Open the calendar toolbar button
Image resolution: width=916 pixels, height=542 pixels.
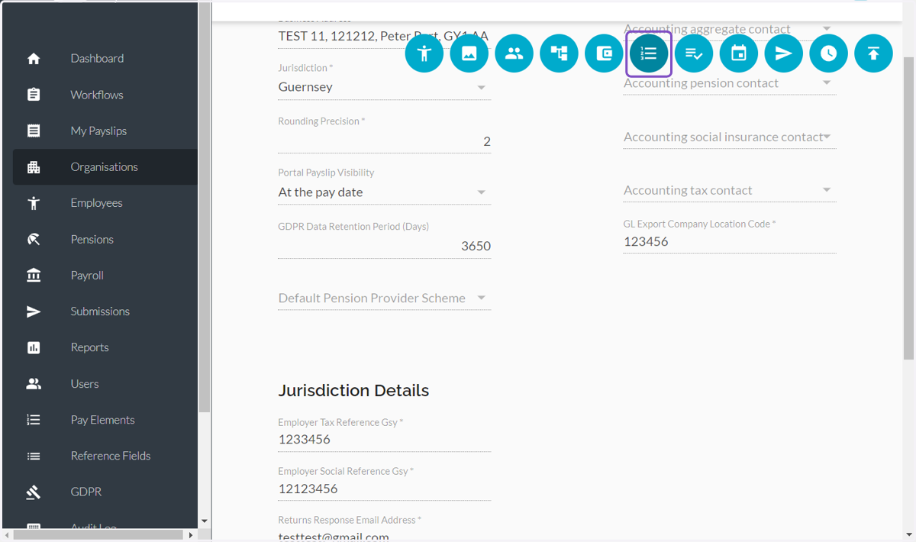point(739,53)
